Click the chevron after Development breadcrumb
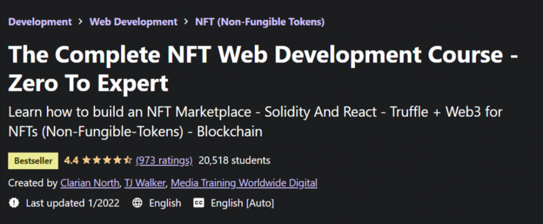Screen dimensions: 543x224 coord(81,22)
